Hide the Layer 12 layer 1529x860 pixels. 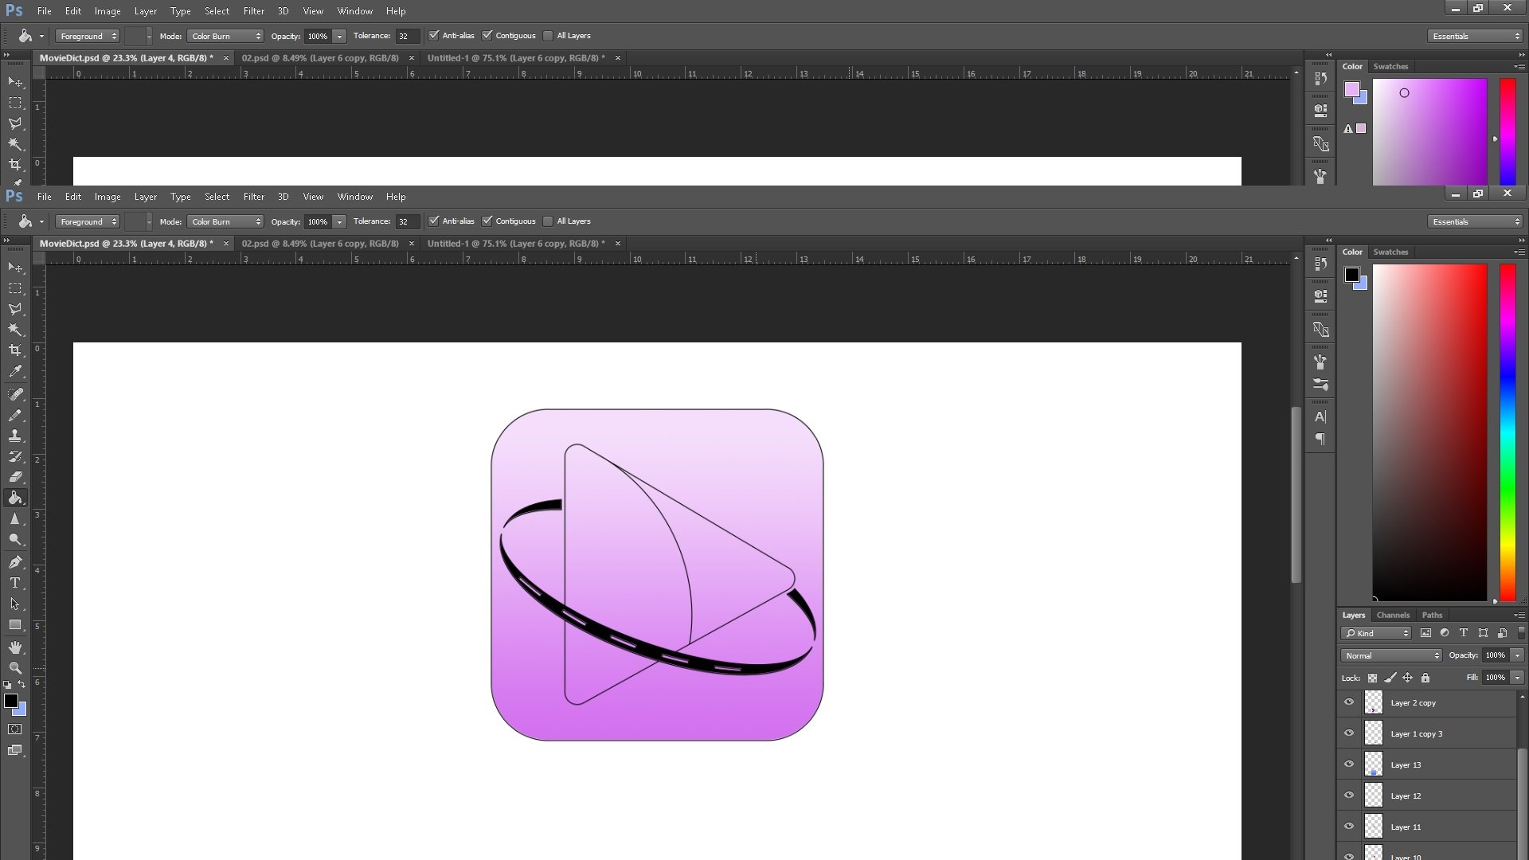1349,795
